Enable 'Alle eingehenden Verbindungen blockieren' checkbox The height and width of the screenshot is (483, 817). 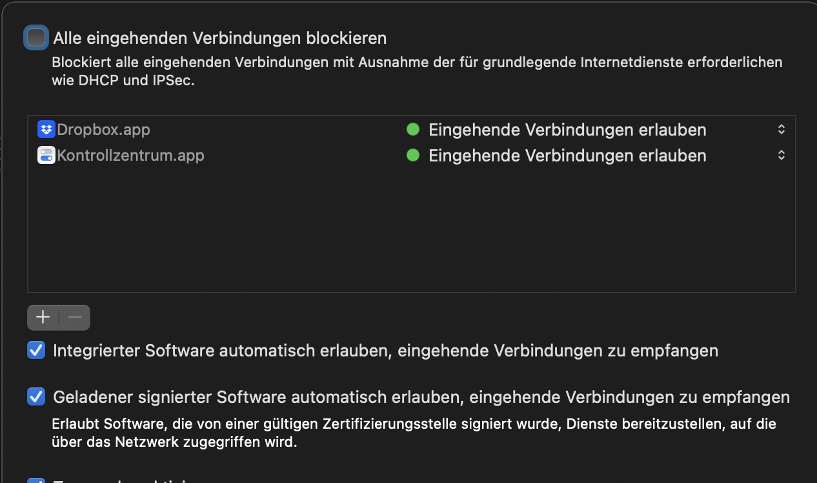(x=36, y=38)
